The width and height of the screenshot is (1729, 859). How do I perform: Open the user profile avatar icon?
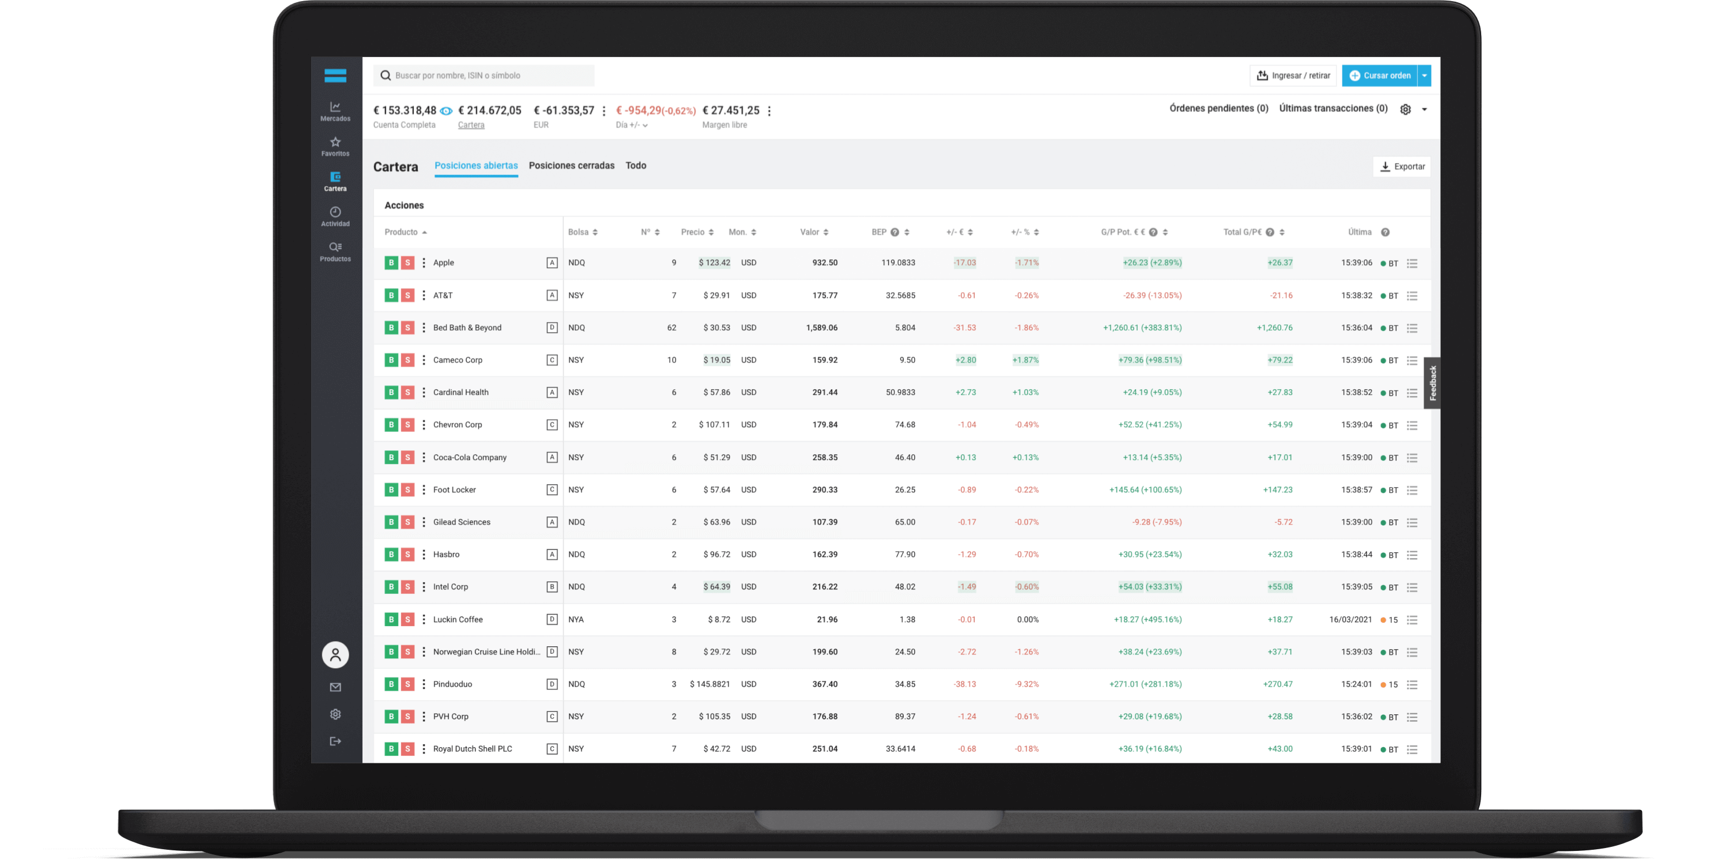pyautogui.click(x=335, y=654)
